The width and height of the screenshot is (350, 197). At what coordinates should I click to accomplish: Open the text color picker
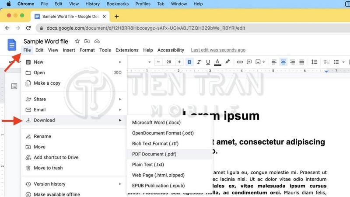(217, 62)
